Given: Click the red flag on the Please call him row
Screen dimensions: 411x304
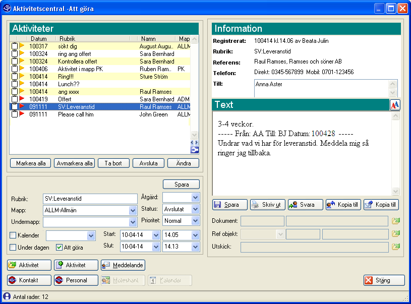Looking at the screenshot, I should click(x=22, y=114).
